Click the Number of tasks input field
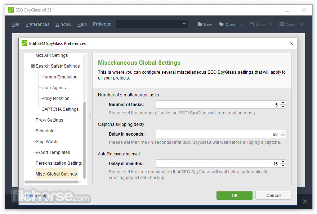This screenshot has height=214, width=317. pos(218,105)
